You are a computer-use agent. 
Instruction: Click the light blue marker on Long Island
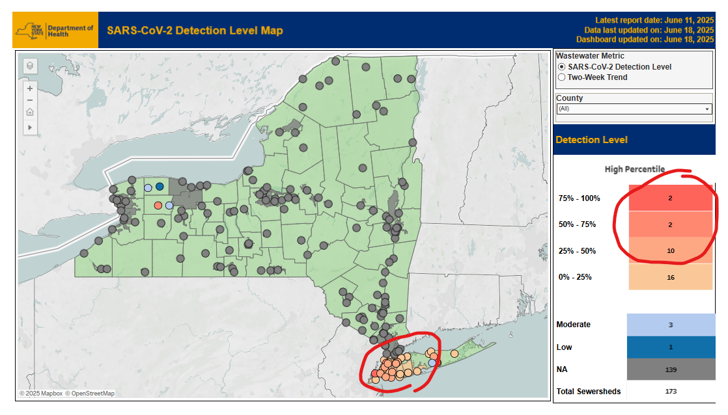click(432, 362)
